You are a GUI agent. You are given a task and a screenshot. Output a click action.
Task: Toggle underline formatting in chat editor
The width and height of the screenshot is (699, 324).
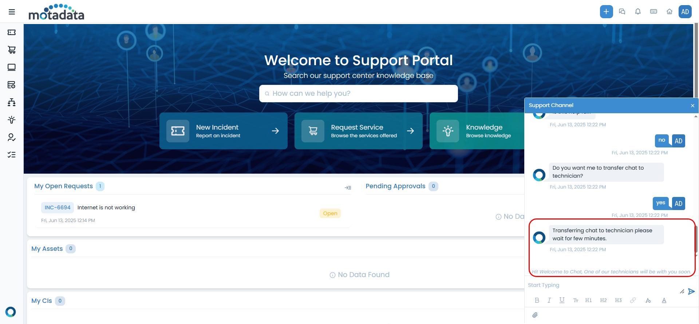tap(562, 300)
